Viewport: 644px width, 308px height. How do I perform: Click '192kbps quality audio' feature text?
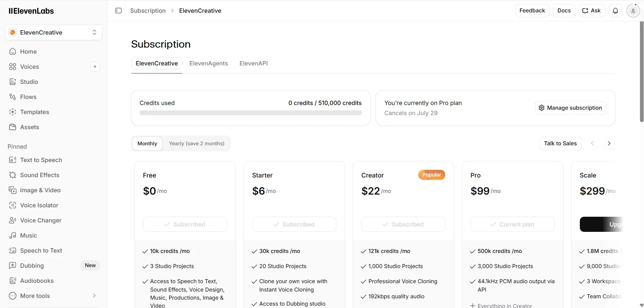[396, 297]
